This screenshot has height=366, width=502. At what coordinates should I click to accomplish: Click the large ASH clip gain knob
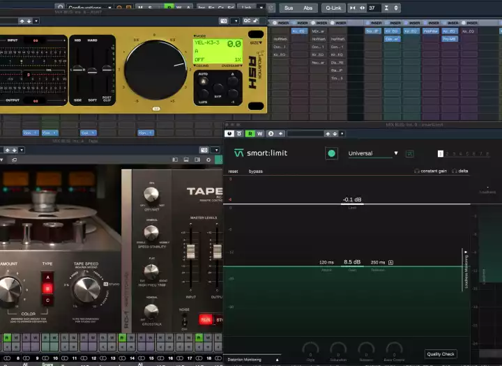coord(155,70)
